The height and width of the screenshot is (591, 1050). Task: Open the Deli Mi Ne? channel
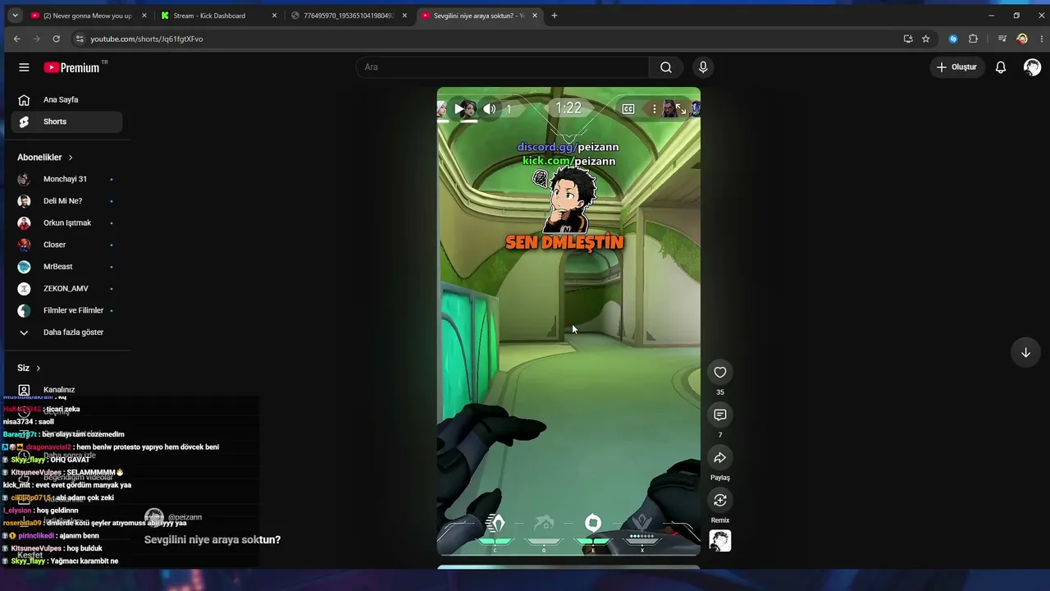click(66, 201)
